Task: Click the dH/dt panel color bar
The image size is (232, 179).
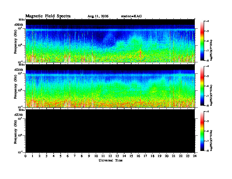Action: (202, 41)
